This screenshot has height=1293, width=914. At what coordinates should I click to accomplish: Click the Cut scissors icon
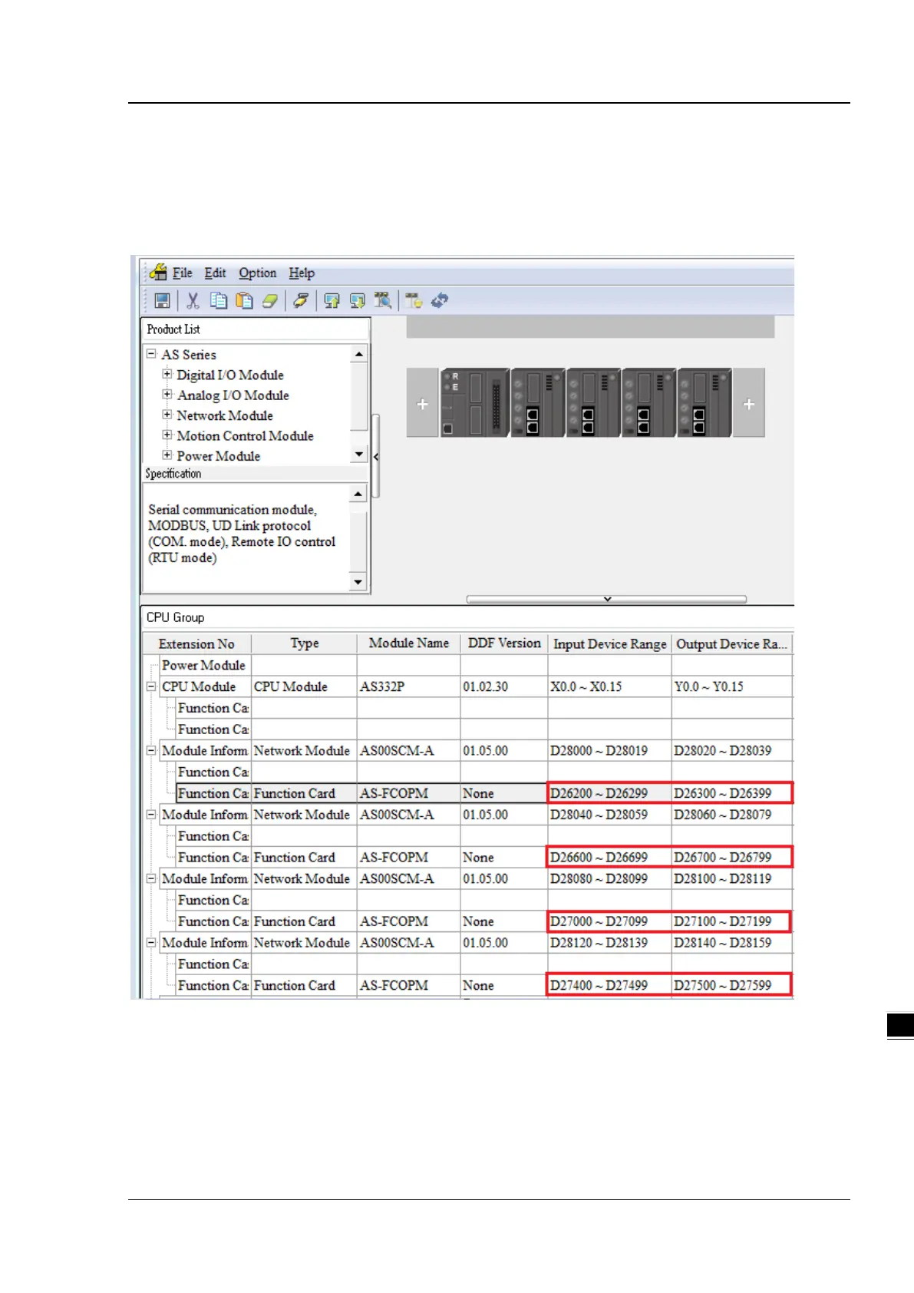pos(193,301)
